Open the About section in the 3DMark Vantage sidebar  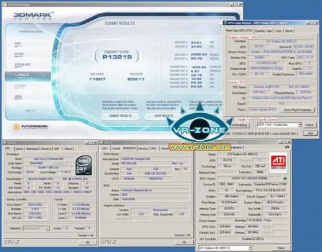(x=19, y=97)
